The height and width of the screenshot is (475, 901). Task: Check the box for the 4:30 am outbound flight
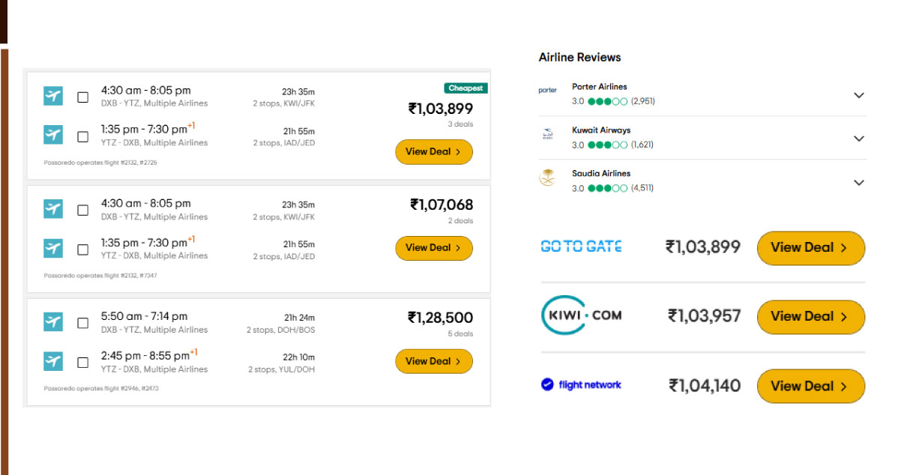(x=82, y=96)
